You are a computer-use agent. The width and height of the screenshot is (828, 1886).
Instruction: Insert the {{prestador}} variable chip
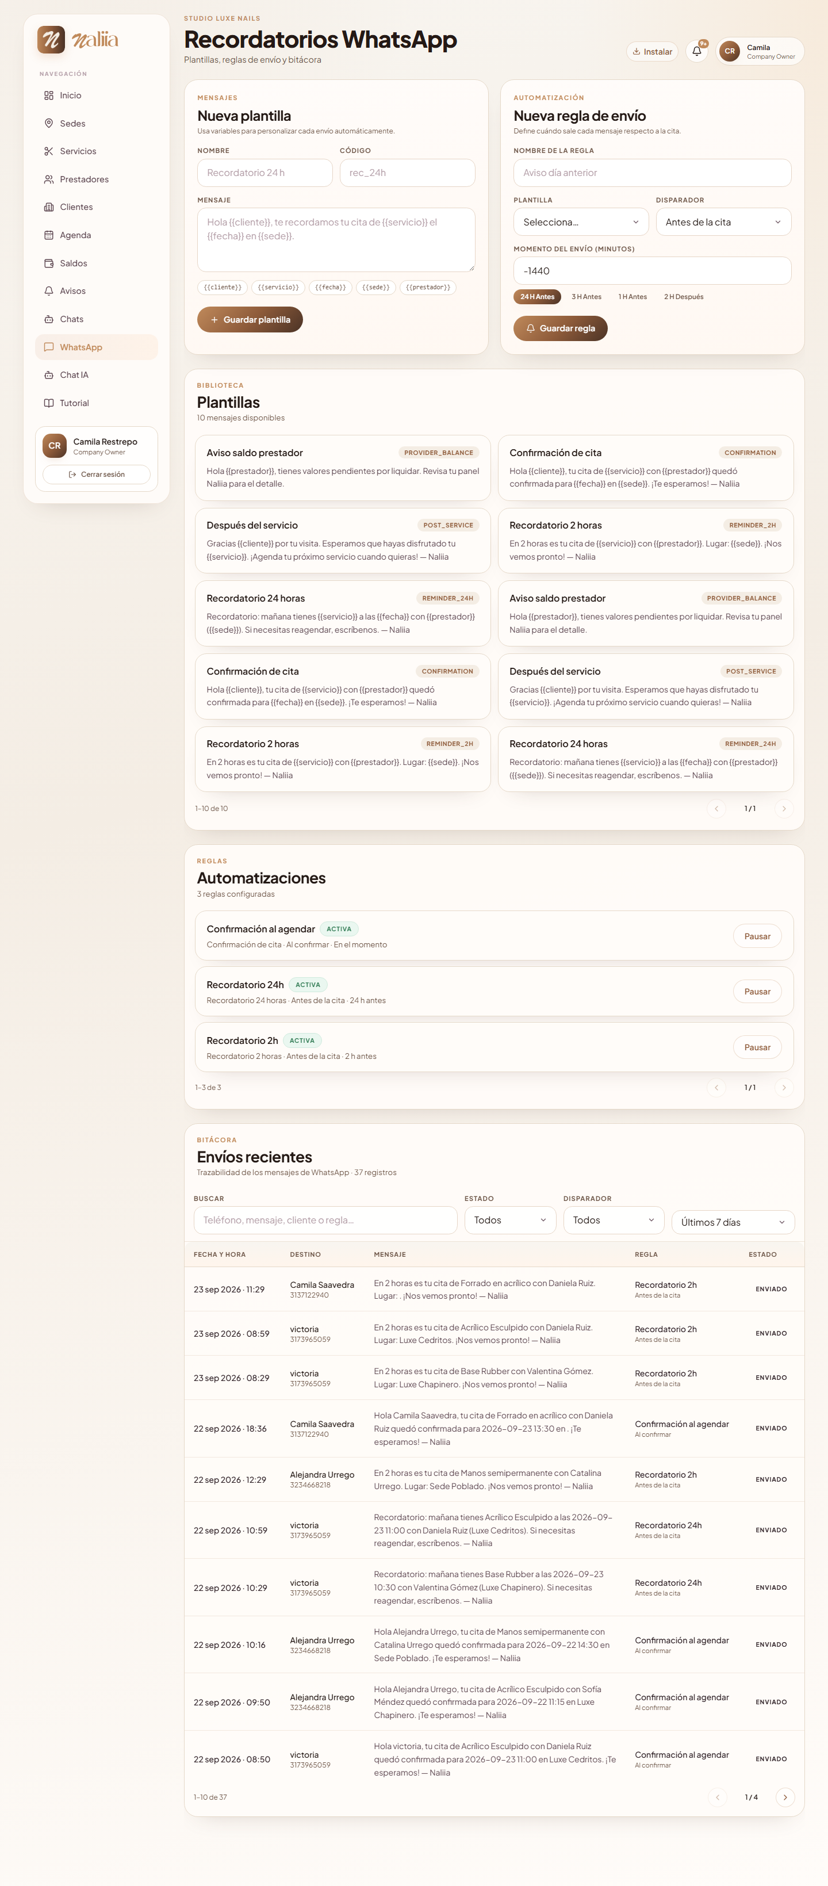[x=428, y=287]
